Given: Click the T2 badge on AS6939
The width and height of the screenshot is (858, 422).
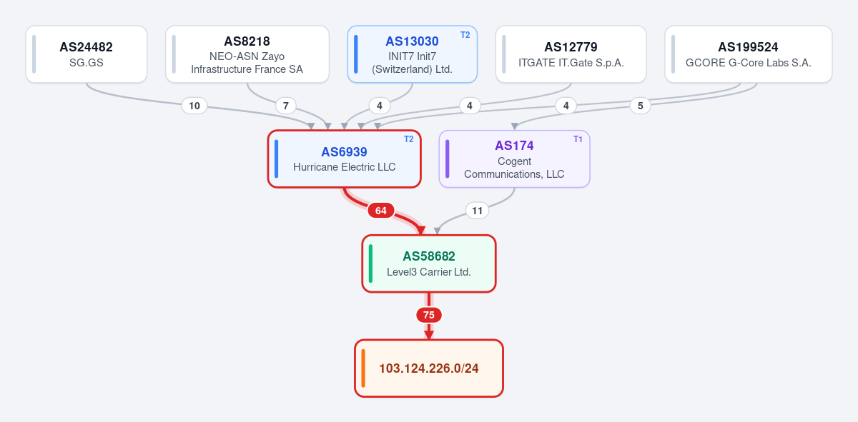Looking at the screenshot, I should click(x=409, y=139).
